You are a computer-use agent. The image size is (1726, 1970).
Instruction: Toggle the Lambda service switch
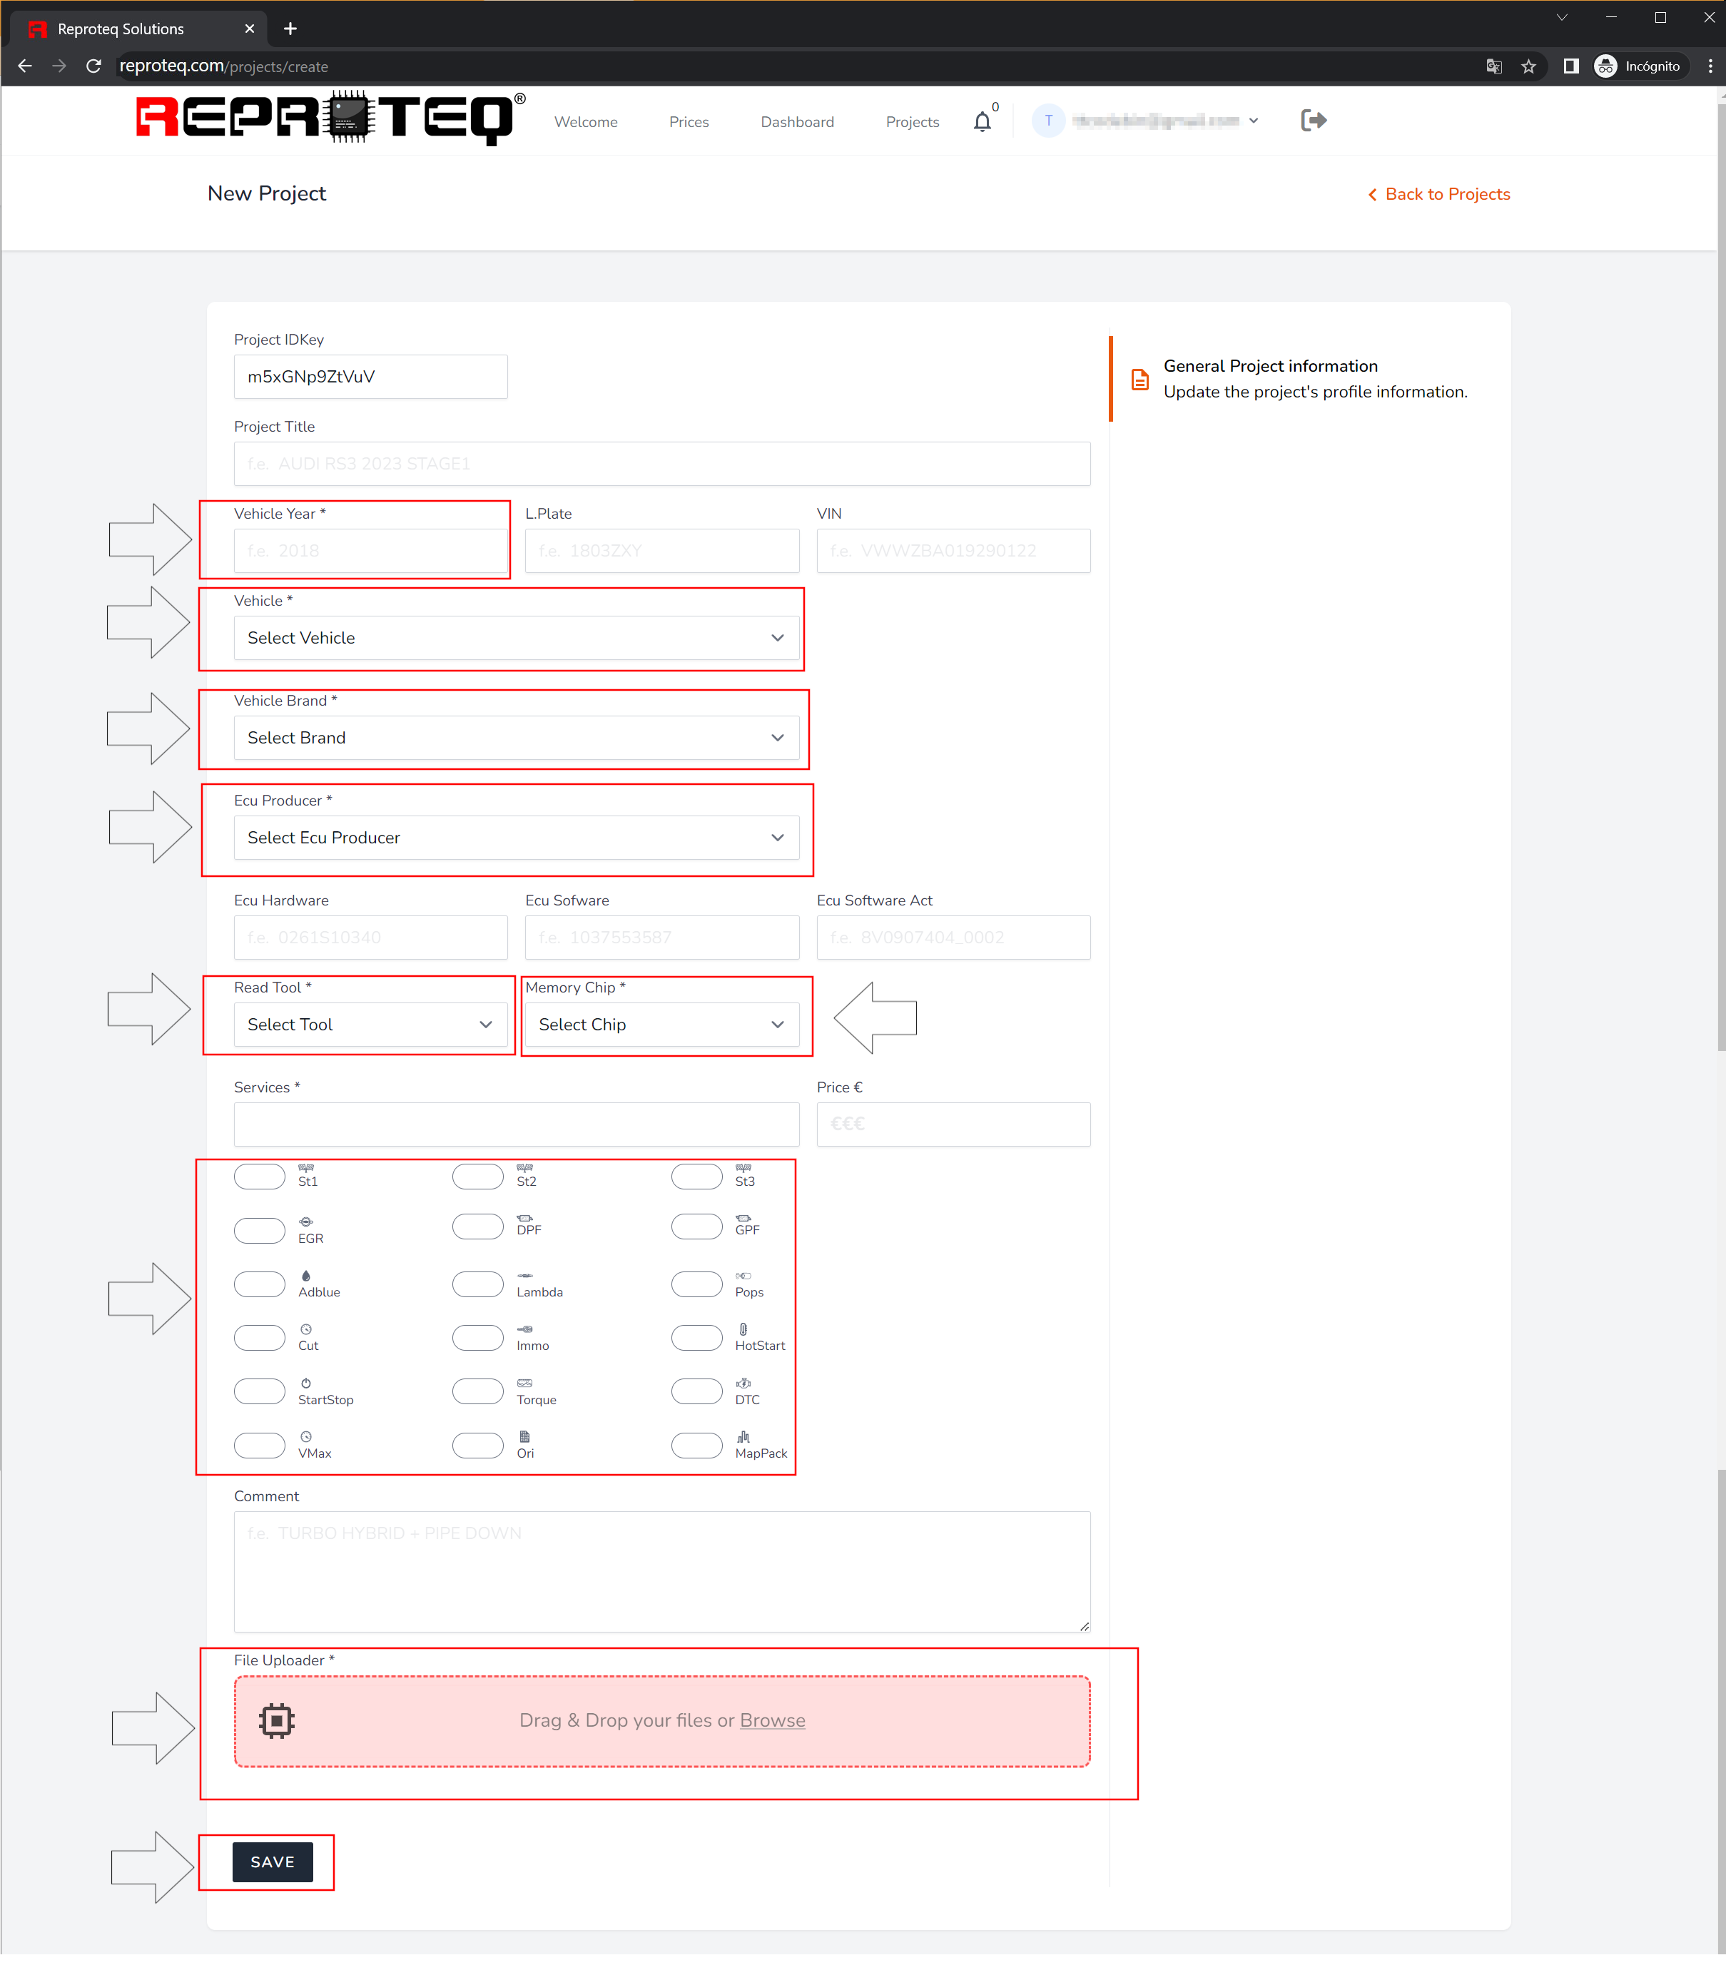point(478,1284)
